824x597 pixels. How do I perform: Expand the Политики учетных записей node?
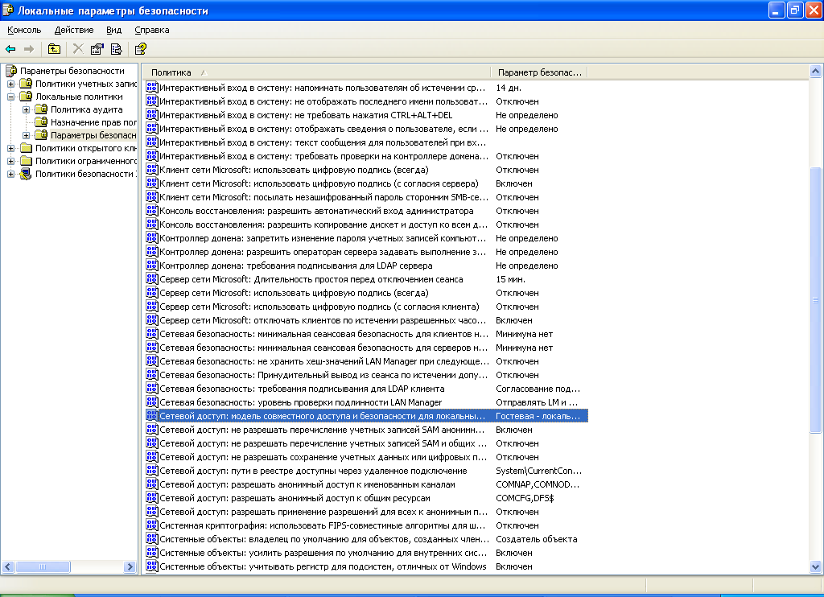point(10,84)
